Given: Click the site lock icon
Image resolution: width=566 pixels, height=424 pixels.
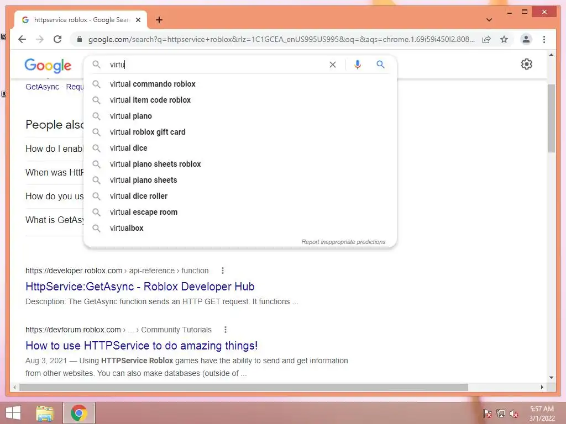Looking at the screenshot, I should [80, 39].
